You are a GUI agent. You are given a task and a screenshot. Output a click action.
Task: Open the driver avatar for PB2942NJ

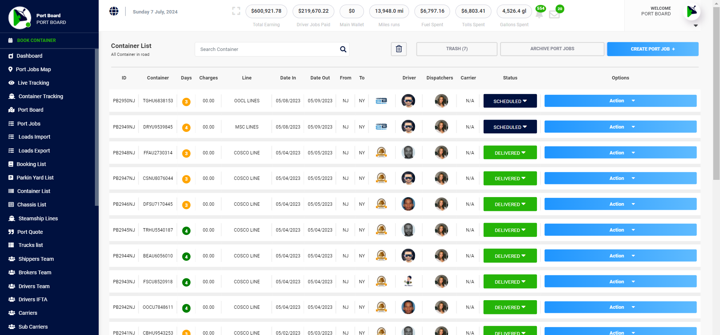click(408, 307)
